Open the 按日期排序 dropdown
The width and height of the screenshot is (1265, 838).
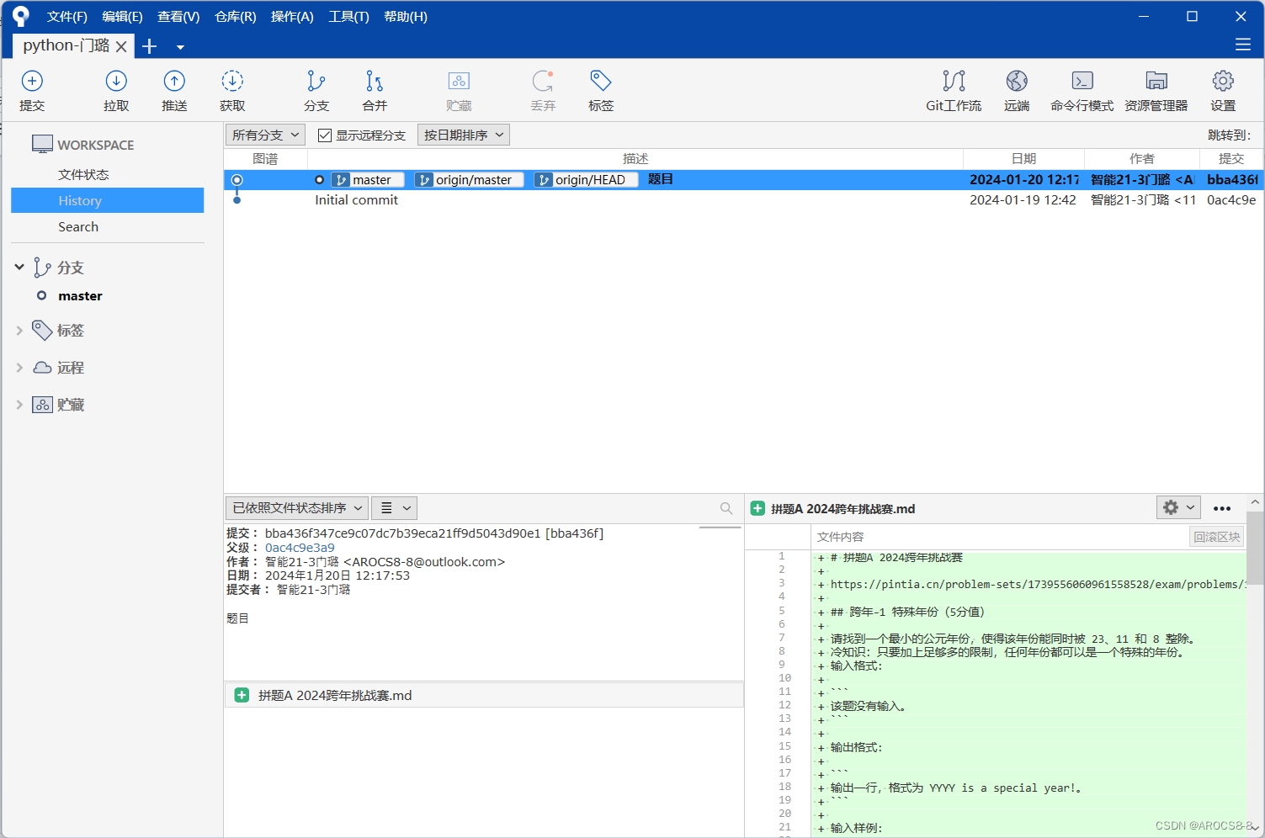coord(463,135)
